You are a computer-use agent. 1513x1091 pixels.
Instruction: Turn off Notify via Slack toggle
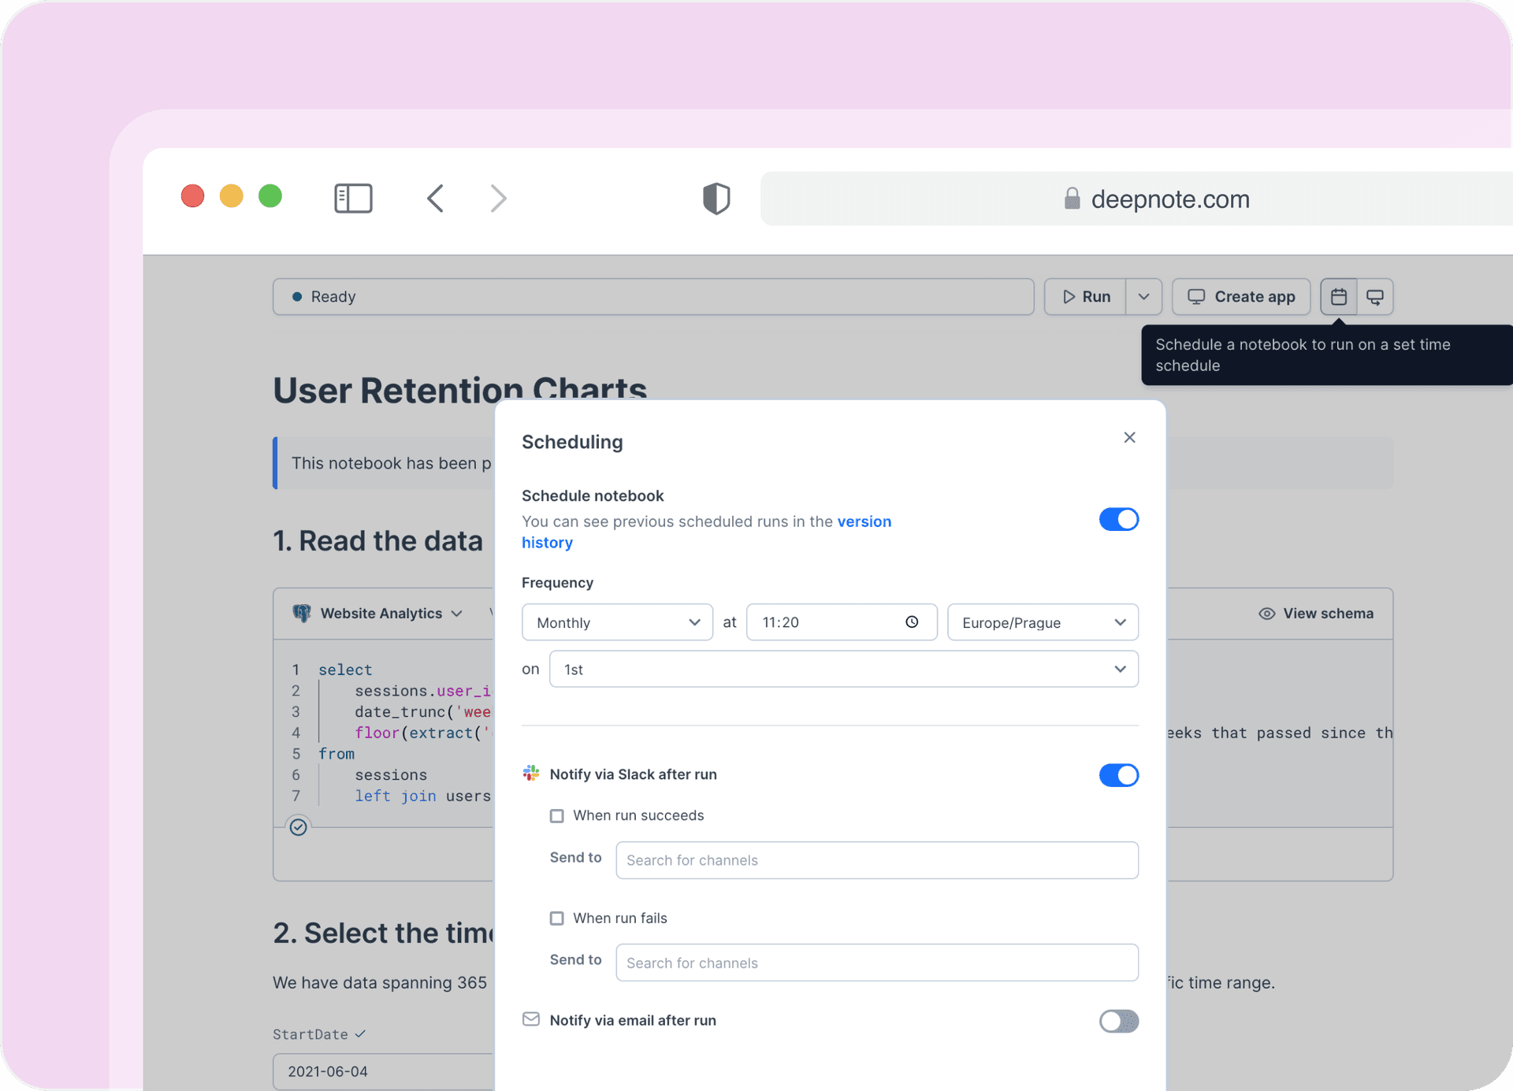tap(1118, 775)
